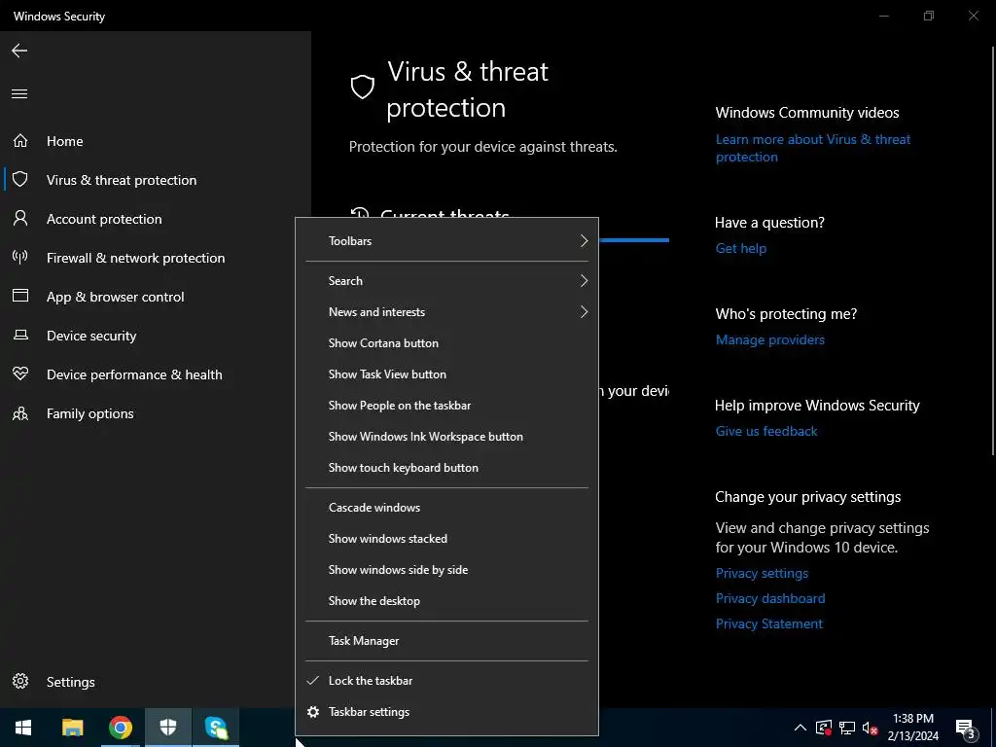Select Account protection text label in sidebar
The height and width of the screenshot is (747, 996).
point(104,219)
